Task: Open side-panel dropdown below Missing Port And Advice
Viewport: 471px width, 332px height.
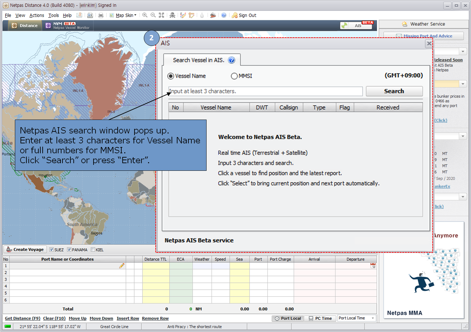Action: [x=463, y=52]
